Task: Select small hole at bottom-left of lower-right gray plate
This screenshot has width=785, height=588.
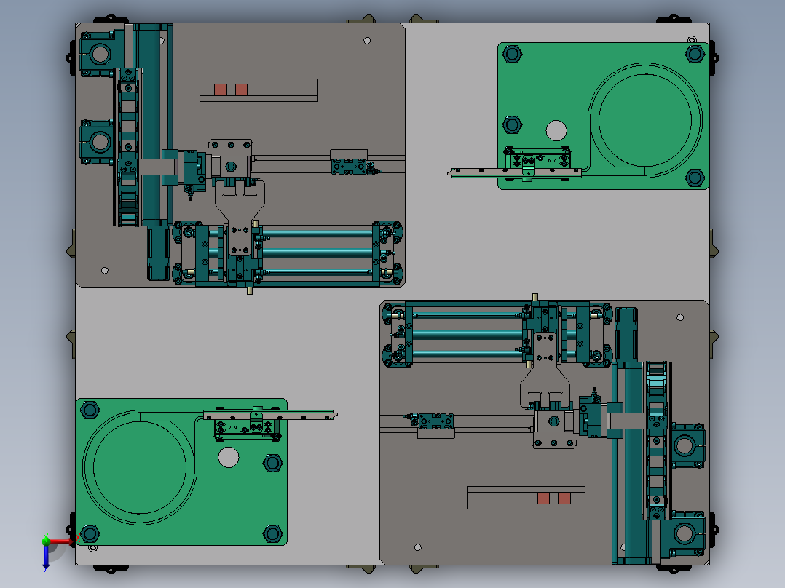Action: (418, 547)
